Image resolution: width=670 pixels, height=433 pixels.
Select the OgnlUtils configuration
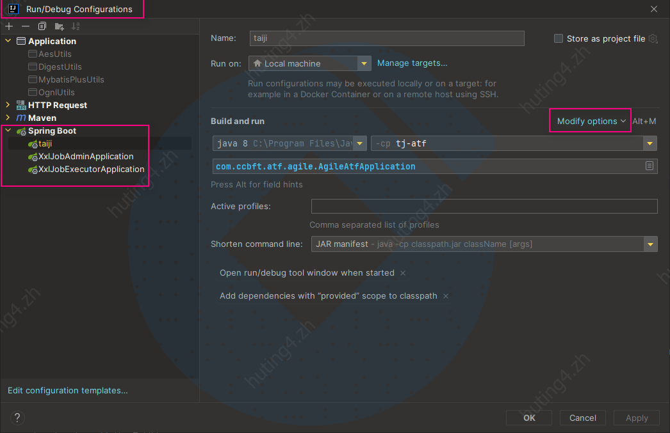[56, 92]
